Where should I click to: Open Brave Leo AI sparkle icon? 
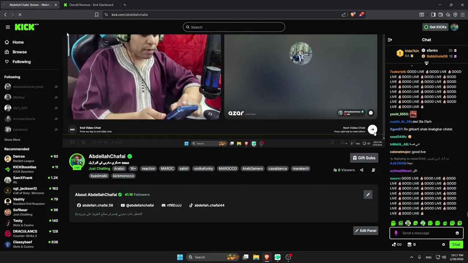coord(448,15)
